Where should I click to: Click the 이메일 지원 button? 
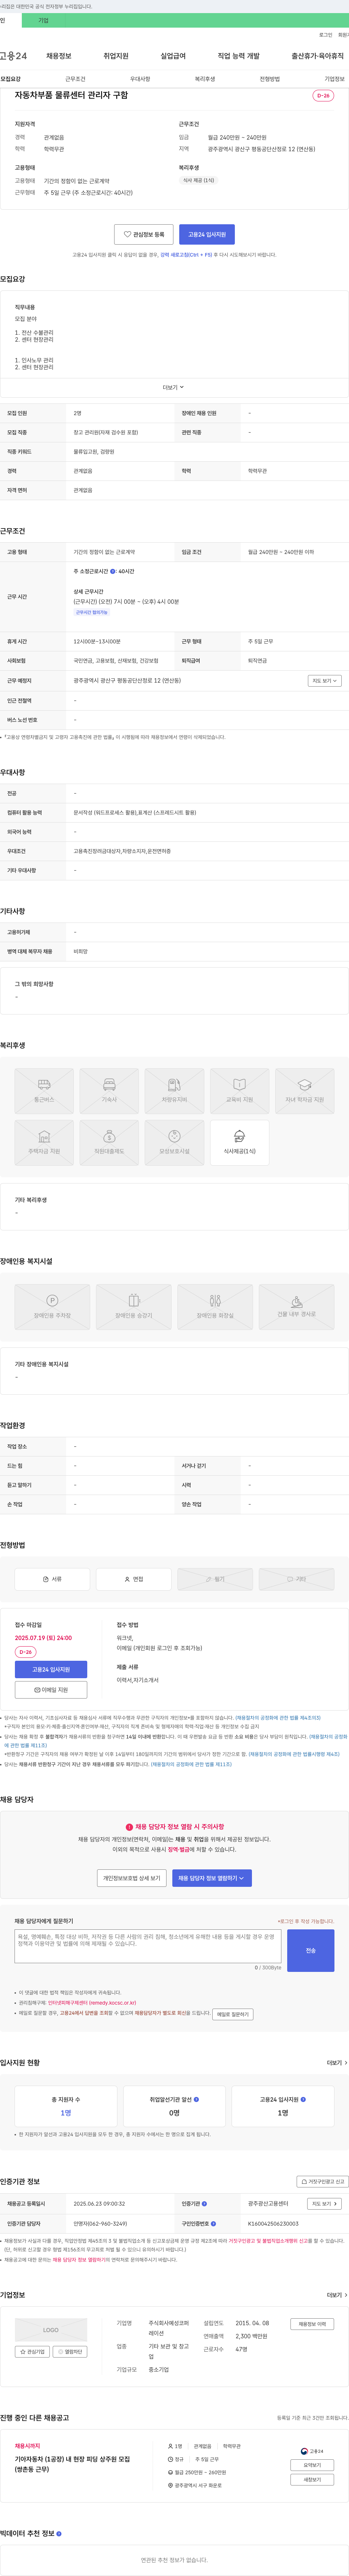(x=51, y=1690)
